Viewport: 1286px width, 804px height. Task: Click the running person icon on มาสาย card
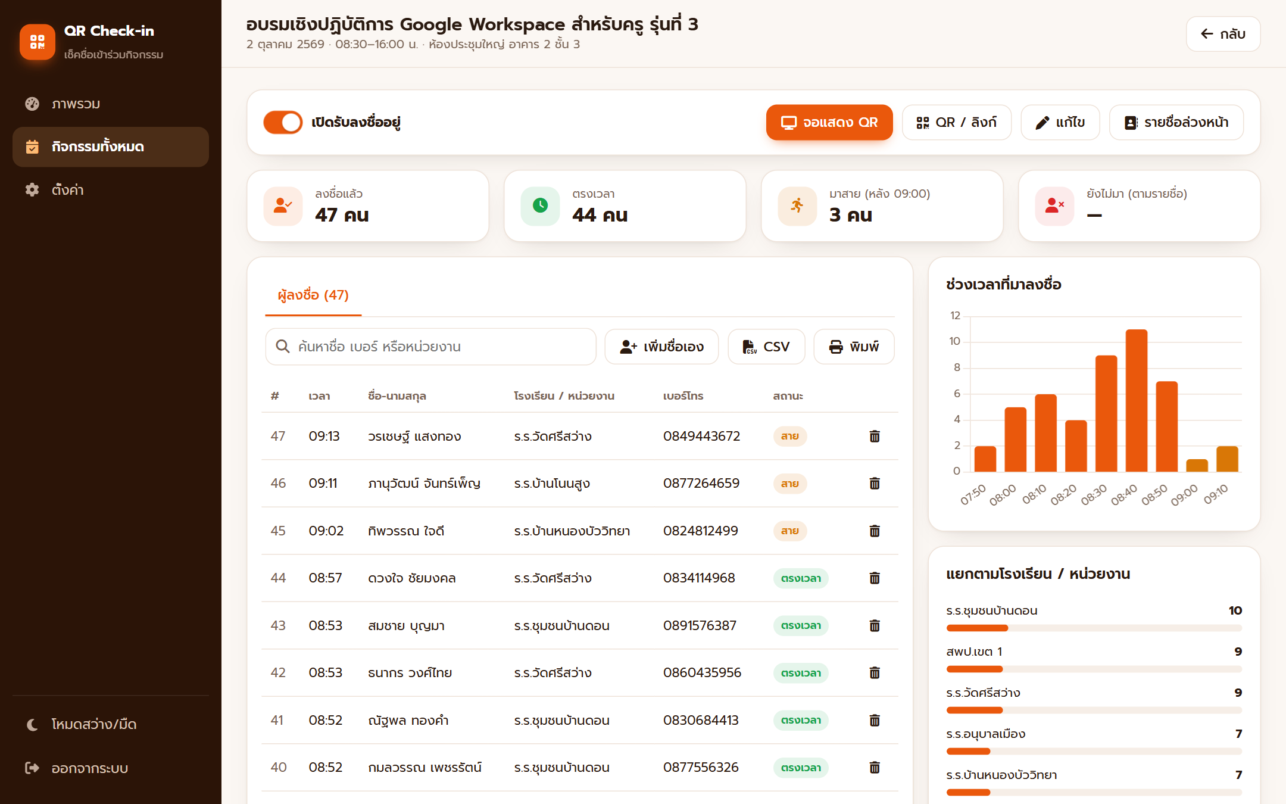click(x=798, y=206)
